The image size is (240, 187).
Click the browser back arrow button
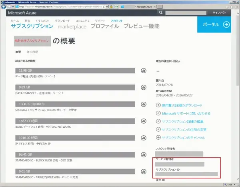coord(3,7)
